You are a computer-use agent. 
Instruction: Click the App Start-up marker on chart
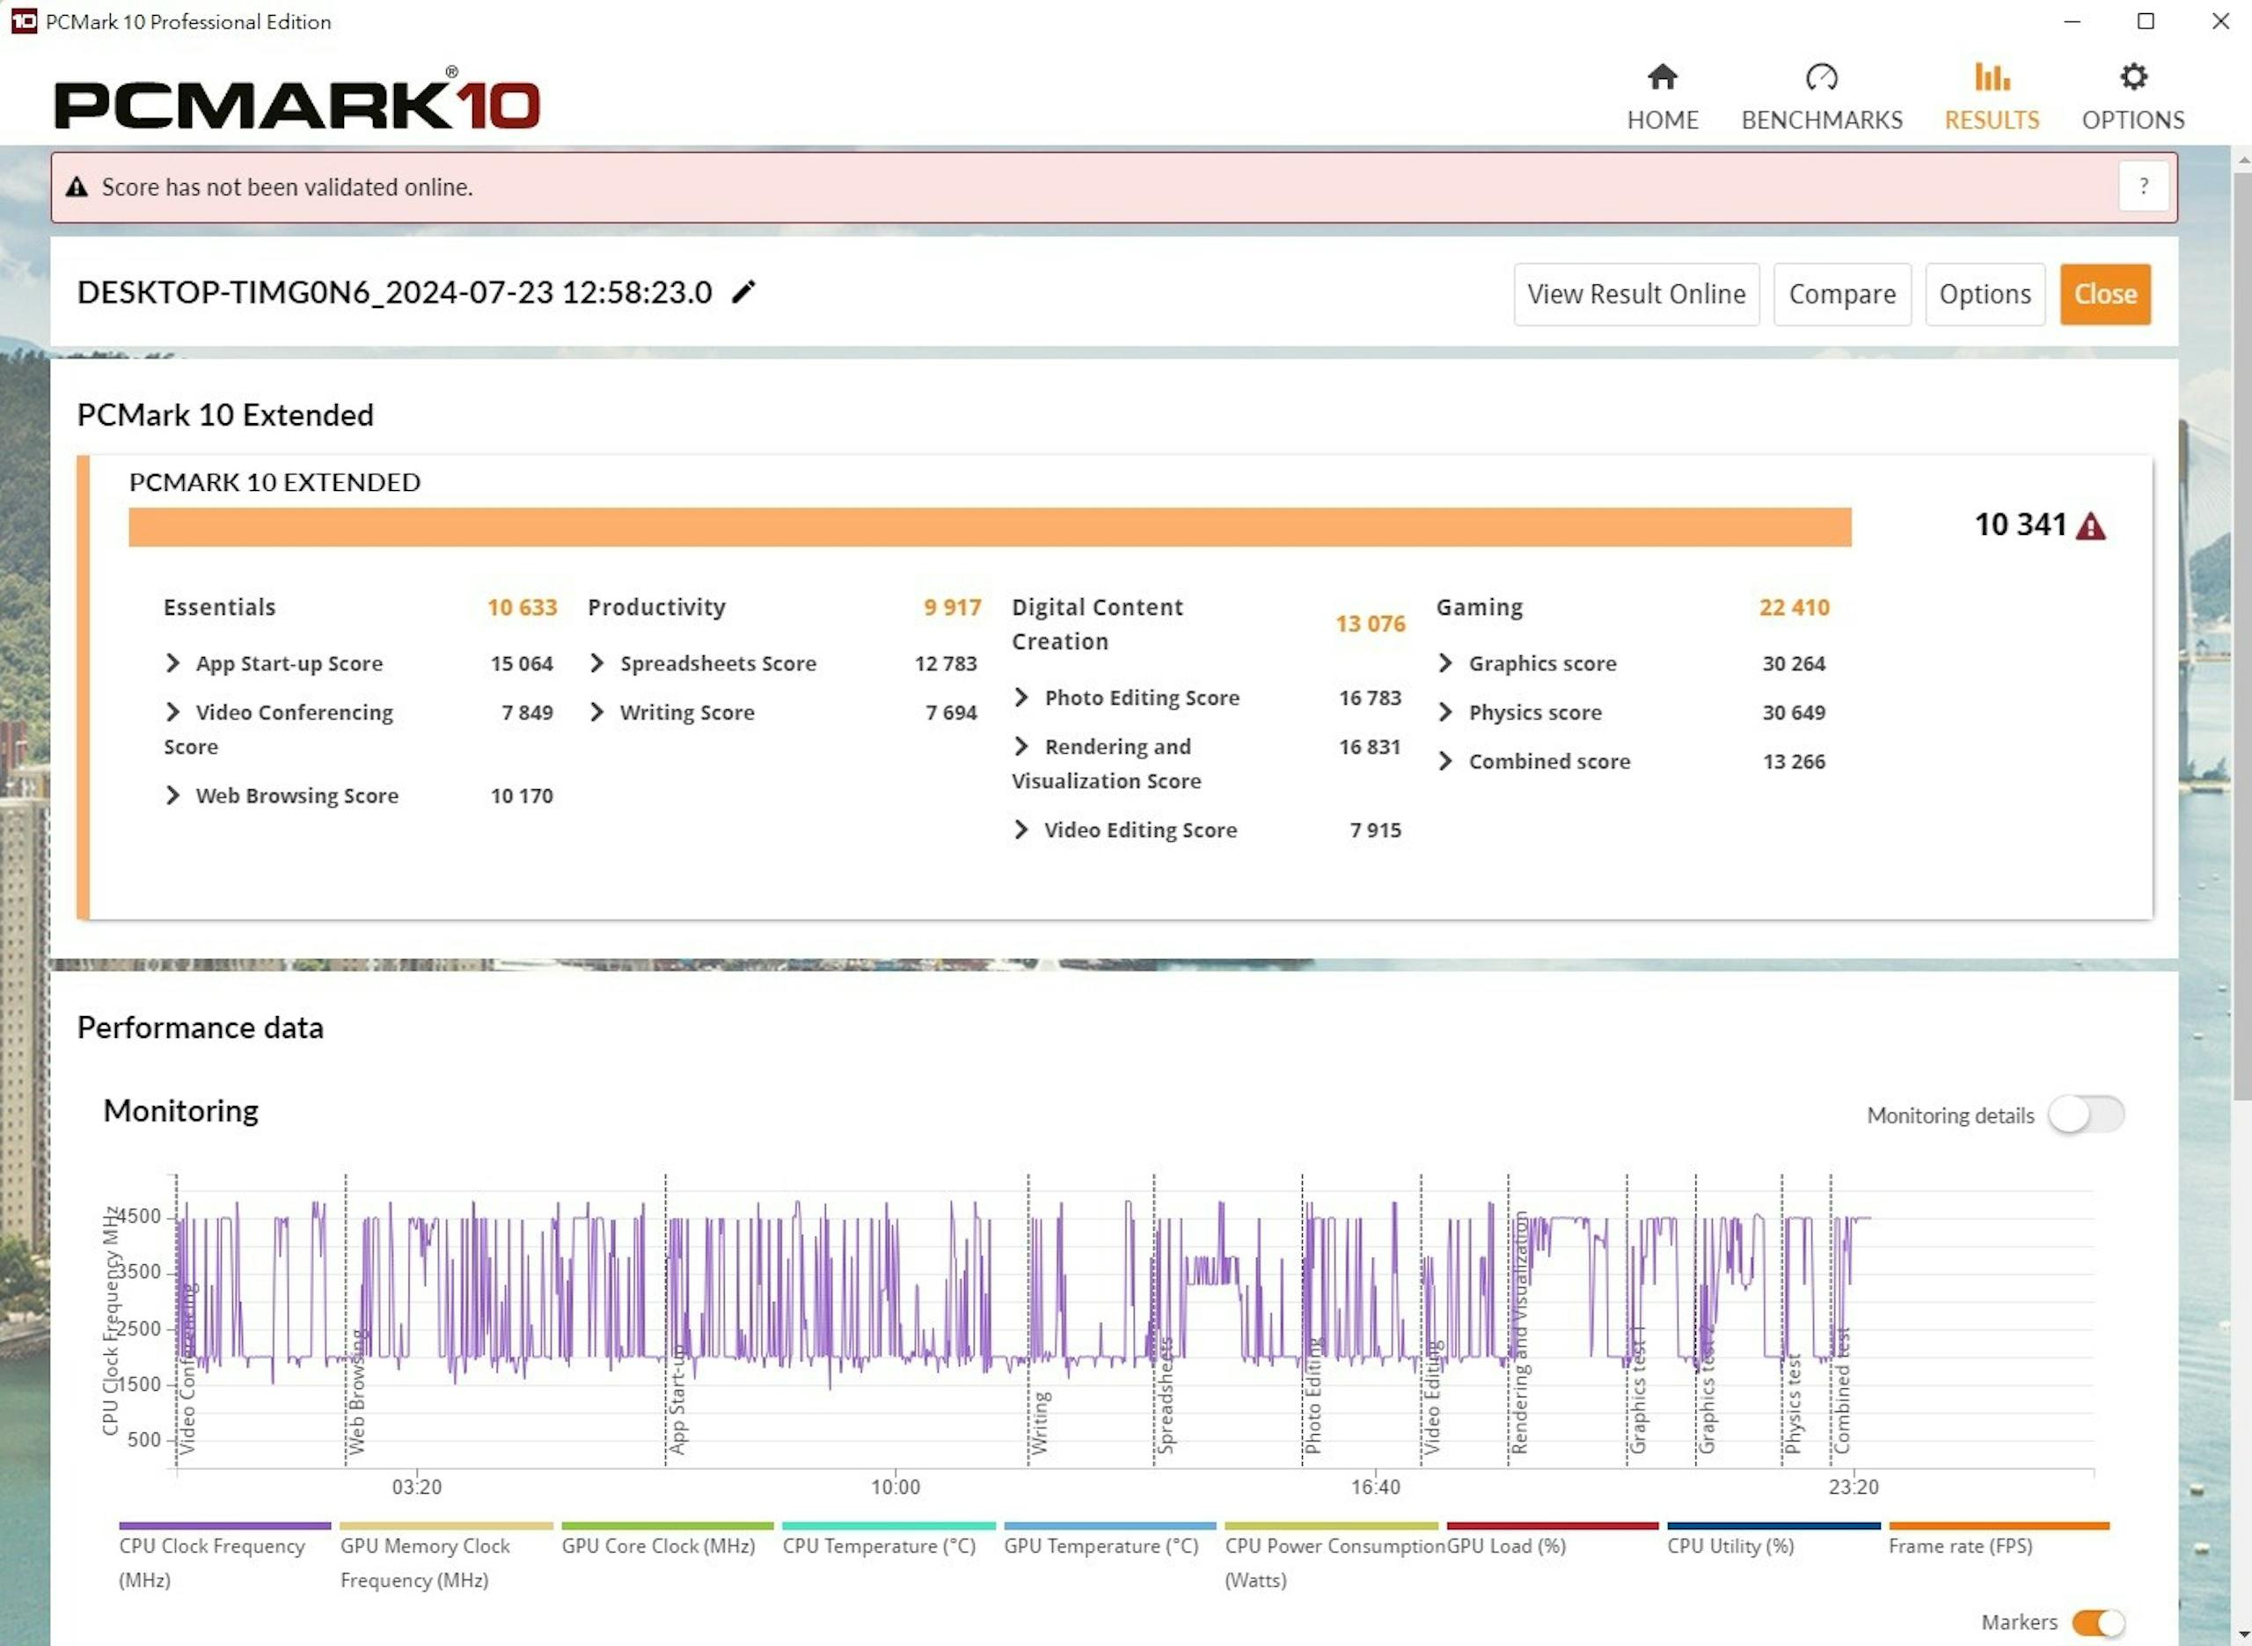pyautogui.click(x=677, y=1399)
